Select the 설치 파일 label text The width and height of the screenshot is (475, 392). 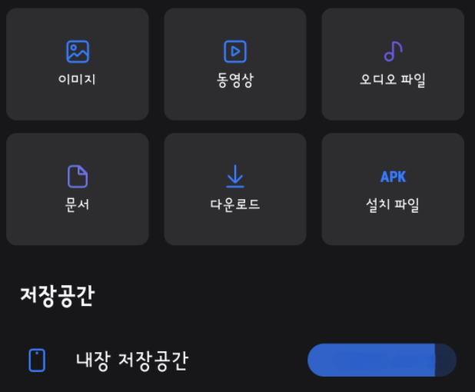[393, 205]
